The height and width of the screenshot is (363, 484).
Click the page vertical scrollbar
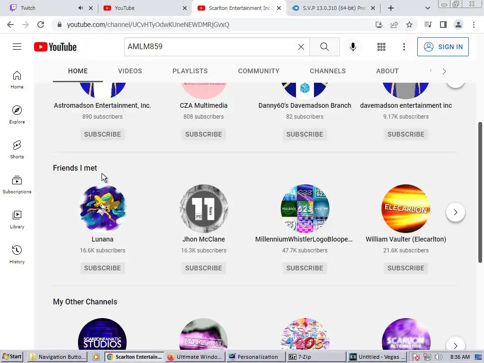[x=480, y=193]
